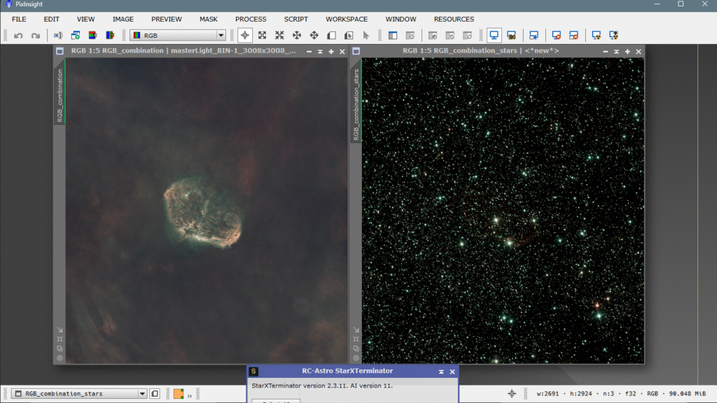
Task: Click the image identifier edit icon
Action: [58, 35]
